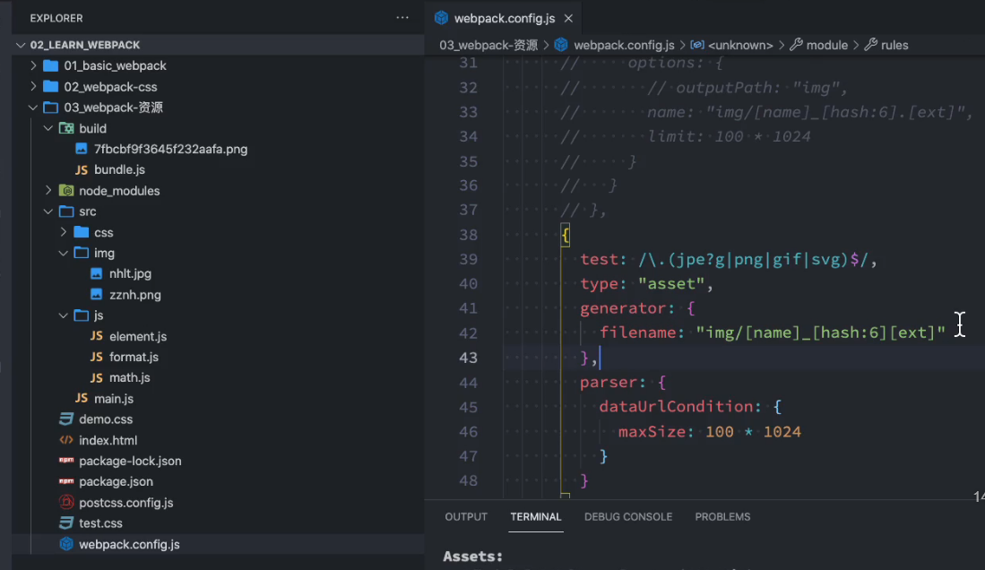Viewport: 985px width, 570px height.
Task: Click the HTML icon next to index.html
Action: click(x=66, y=440)
